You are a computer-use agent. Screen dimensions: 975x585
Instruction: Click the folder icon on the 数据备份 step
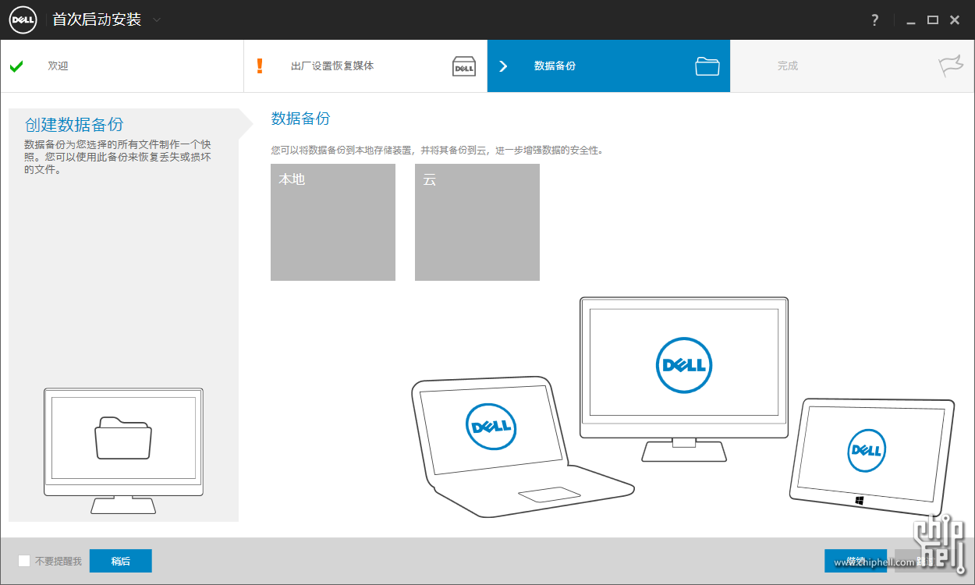pyautogui.click(x=707, y=66)
